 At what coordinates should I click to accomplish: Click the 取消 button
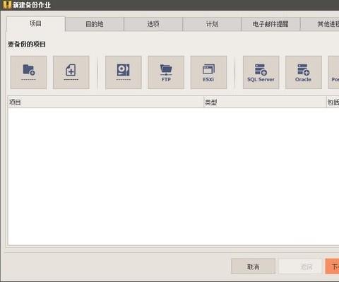pos(253,266)
